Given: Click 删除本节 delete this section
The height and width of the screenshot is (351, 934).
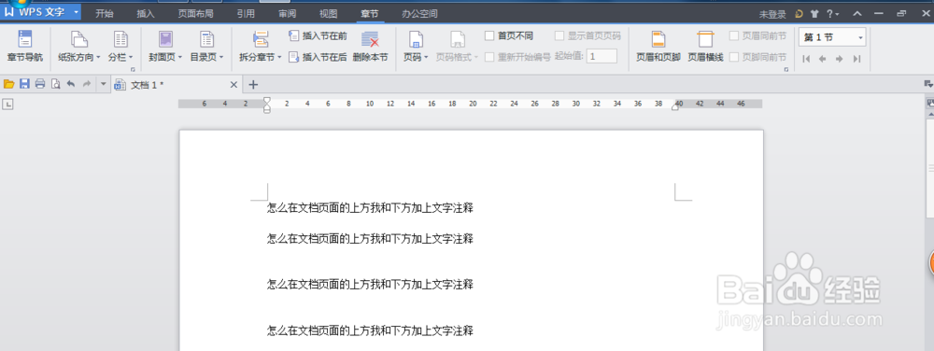Looking at the screenshot, I should coord(370,47).
